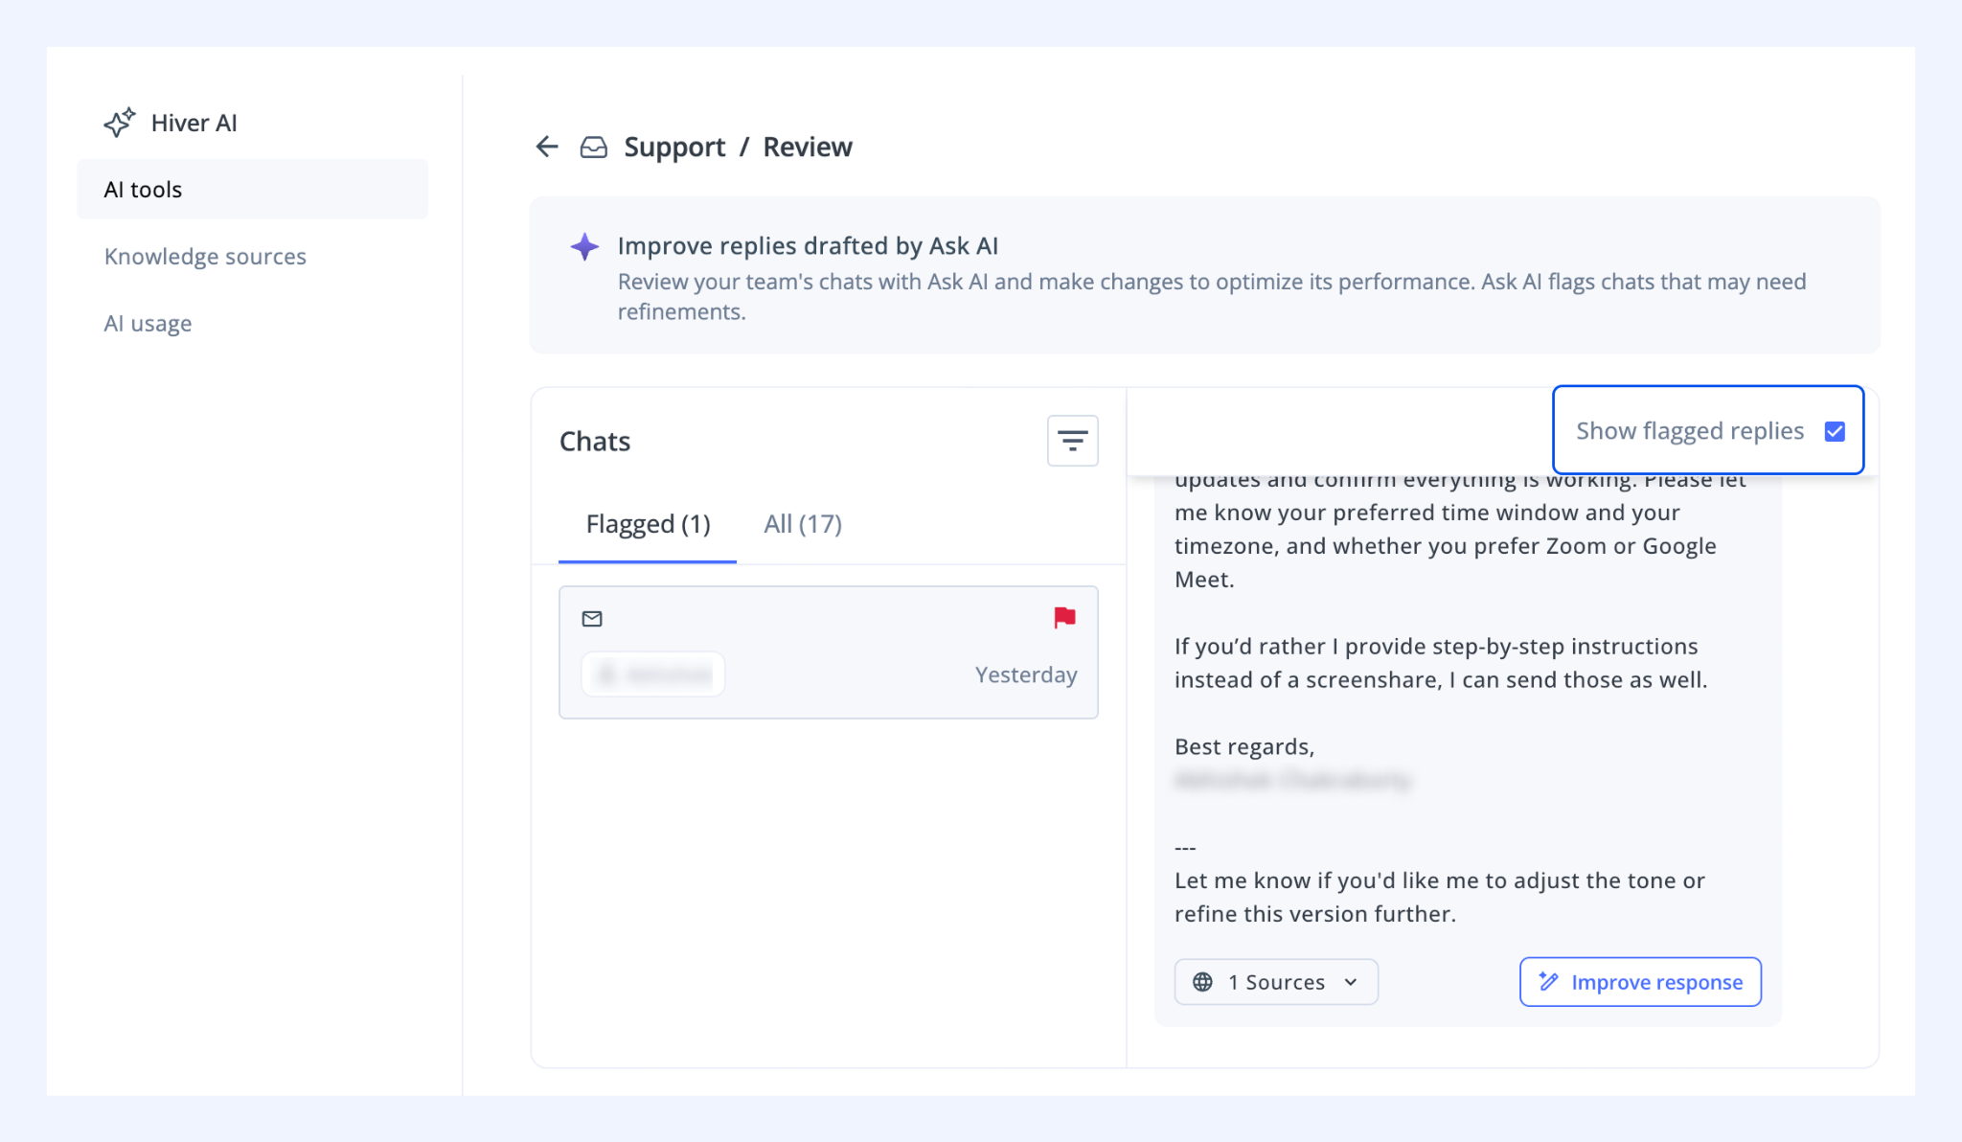Open Knowledge sources in the sidebar
This screenshot has width=1962, height=1142.
(205, 257)
